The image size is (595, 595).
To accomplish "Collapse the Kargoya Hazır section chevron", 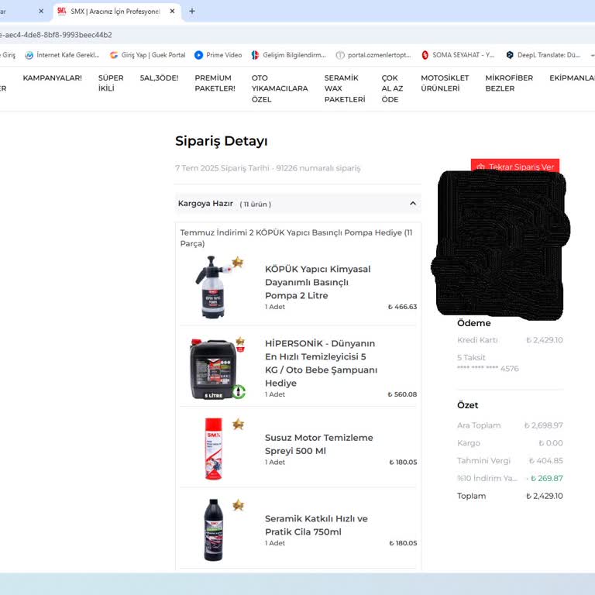I will point(413,204).
